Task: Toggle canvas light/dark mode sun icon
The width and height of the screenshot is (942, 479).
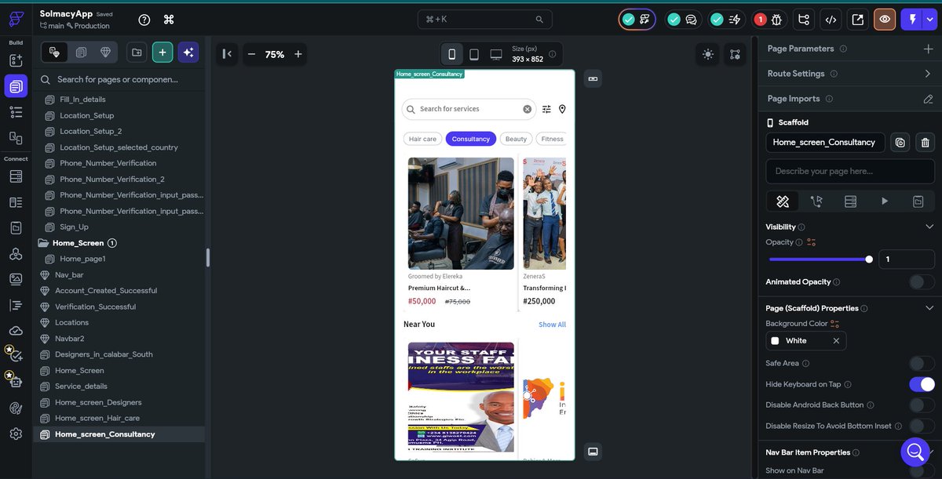Action: coord(708,54)
